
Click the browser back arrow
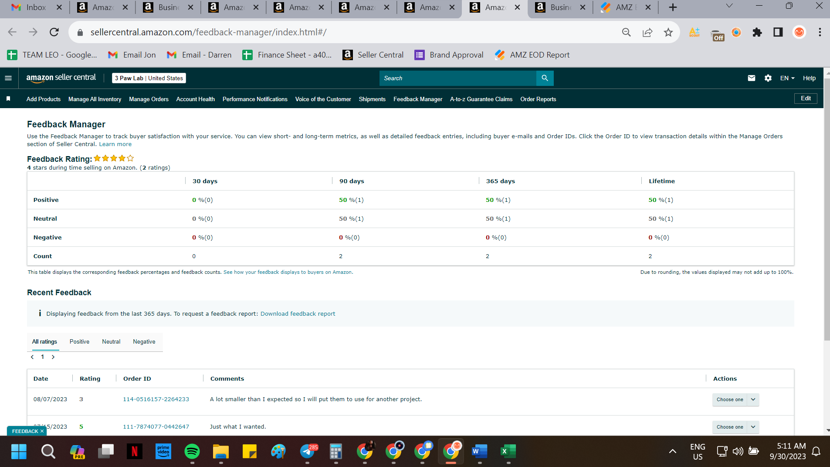click(x=12, y=32)
